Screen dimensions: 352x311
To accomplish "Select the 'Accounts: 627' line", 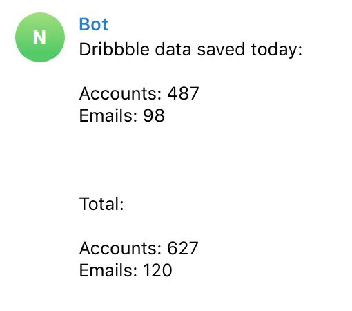I will click(x=139, y=248).
